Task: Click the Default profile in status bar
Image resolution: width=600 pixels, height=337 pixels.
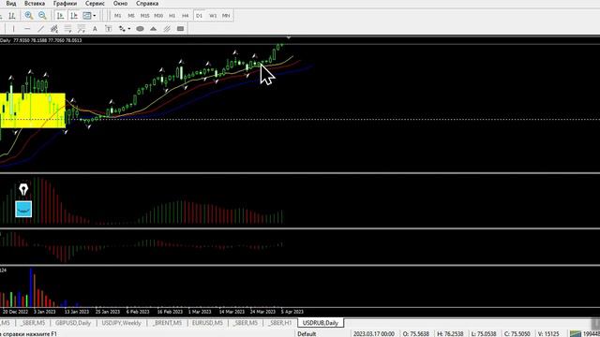Action: click(307, 334)
